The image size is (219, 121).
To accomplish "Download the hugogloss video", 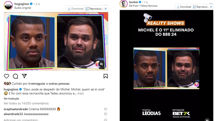I will (x=75, y=9).
